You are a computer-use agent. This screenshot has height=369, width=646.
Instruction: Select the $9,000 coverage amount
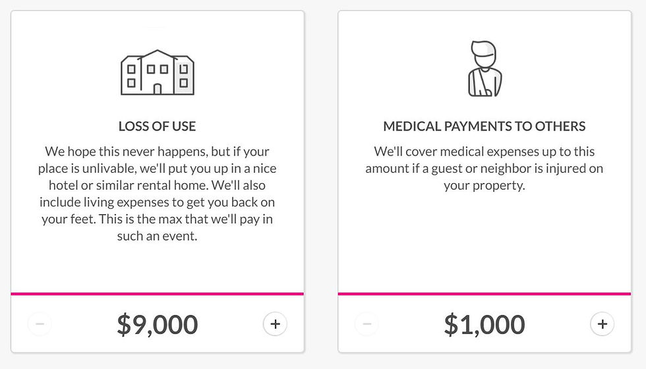point(158,324)
